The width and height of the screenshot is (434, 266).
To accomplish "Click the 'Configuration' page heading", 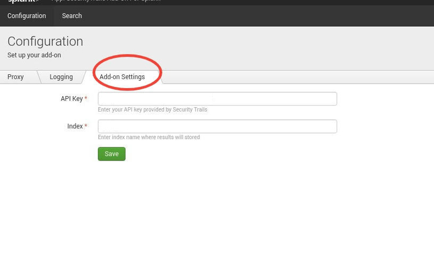I will (x=45, y=41).
